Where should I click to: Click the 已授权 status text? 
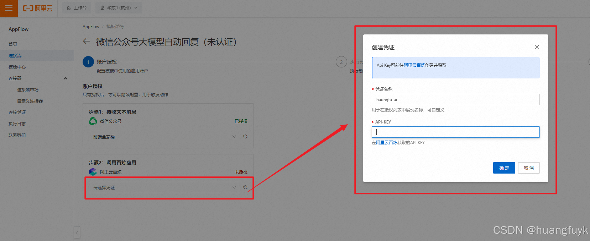(241, 121)
